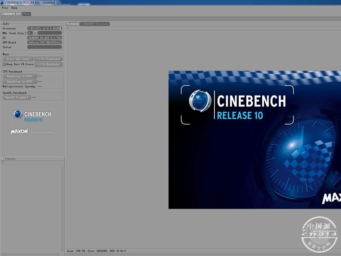Switch to the View tab
341x256 pixels.
pos(26,14)
